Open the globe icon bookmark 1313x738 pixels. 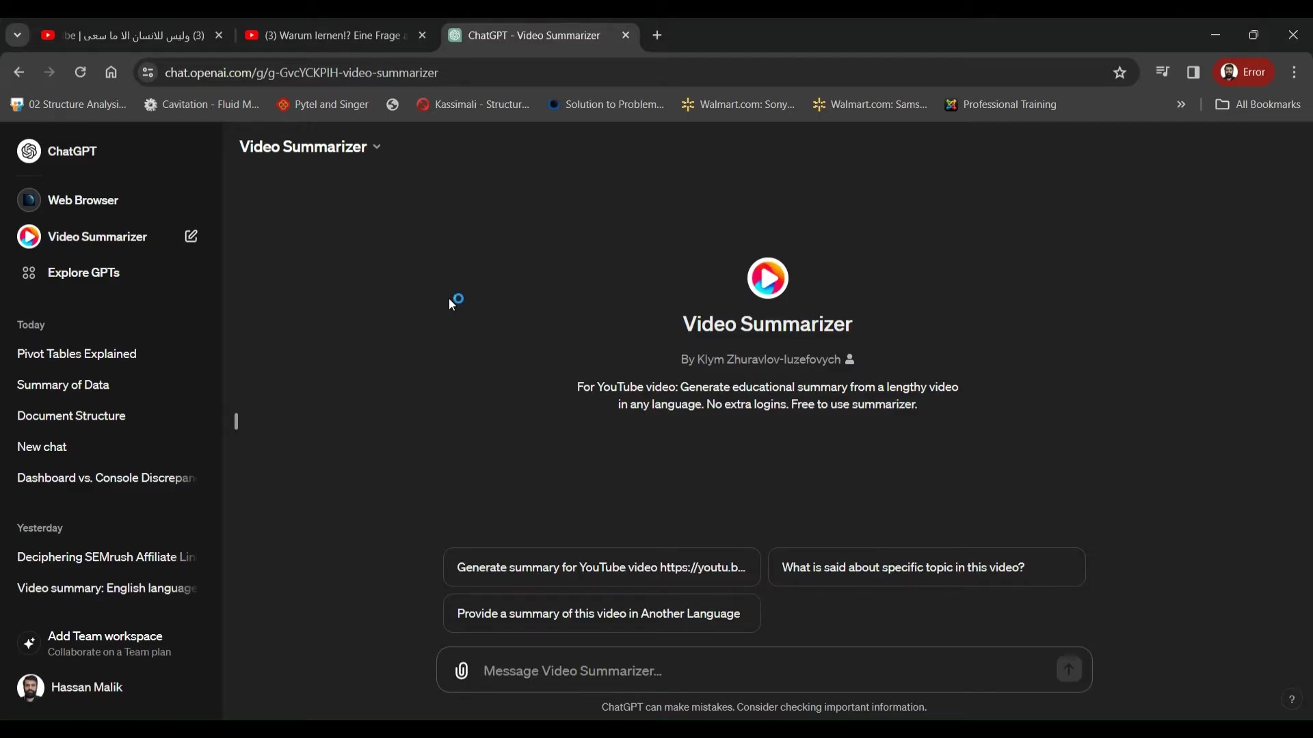(393, 105)
